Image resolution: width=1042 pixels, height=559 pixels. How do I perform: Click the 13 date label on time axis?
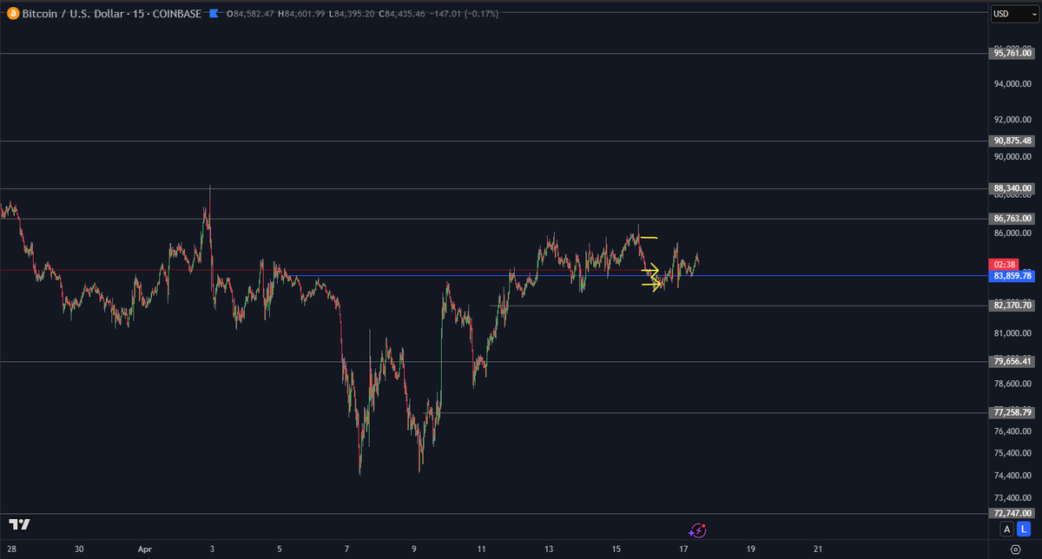coord(549,549)
